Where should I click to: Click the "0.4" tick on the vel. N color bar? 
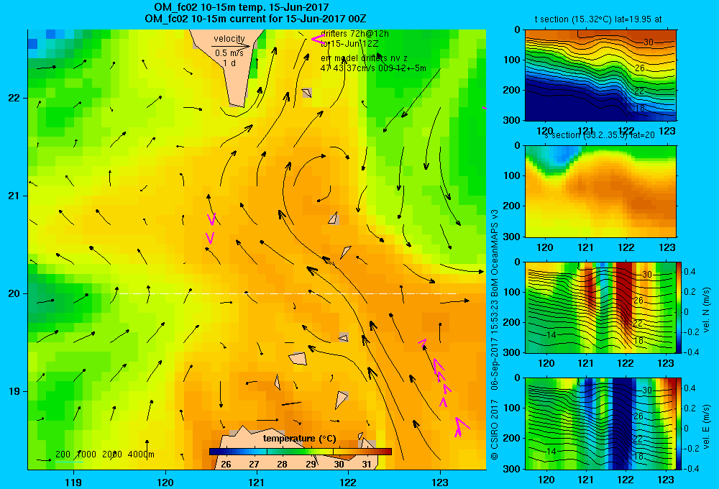(690, 272)
